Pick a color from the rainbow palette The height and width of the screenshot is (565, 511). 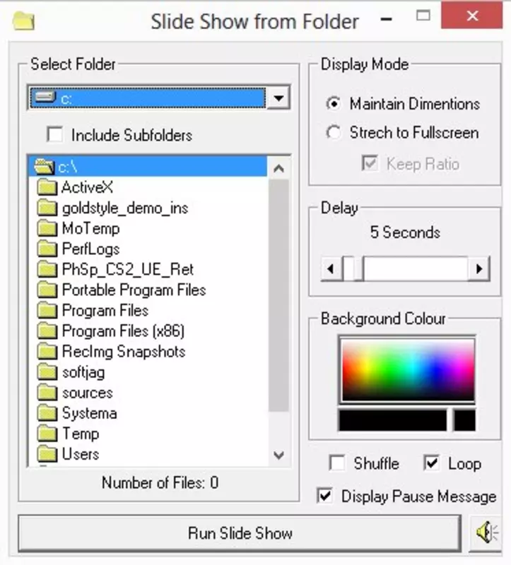tap(408, 369)
